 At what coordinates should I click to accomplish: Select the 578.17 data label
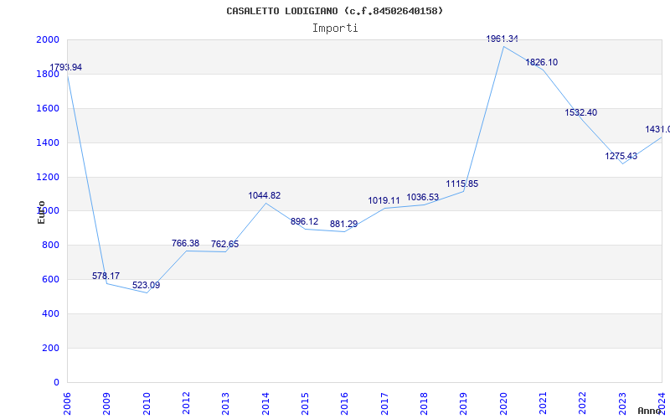pyautogui.click(x=106, y=277)
